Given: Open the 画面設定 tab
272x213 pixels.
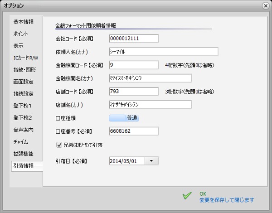Looking at the screenshot, I should click(x=24, y=82).
